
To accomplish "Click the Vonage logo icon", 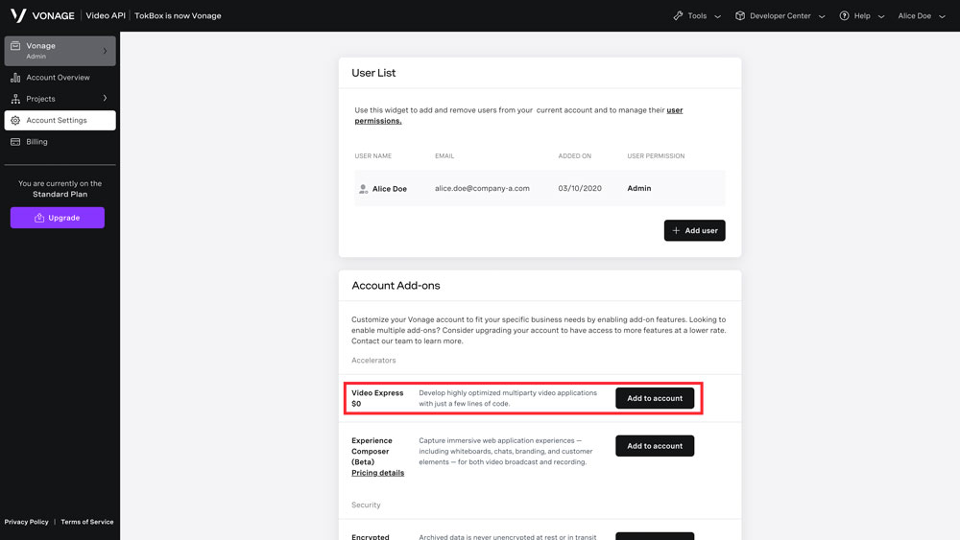I will [x=18, y=15].
